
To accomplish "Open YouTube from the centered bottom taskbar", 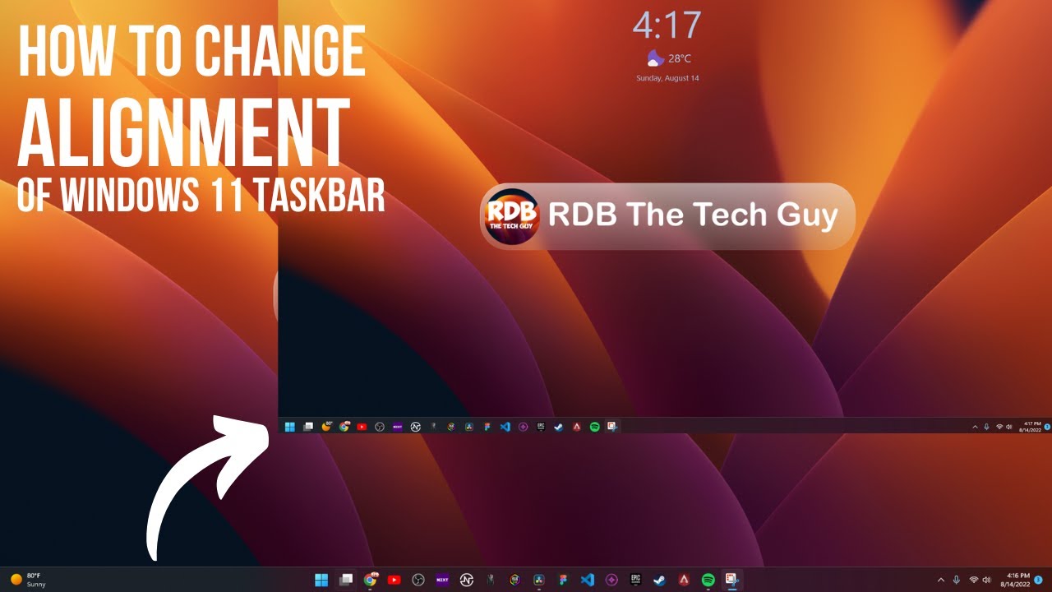I will coord(394,580).
